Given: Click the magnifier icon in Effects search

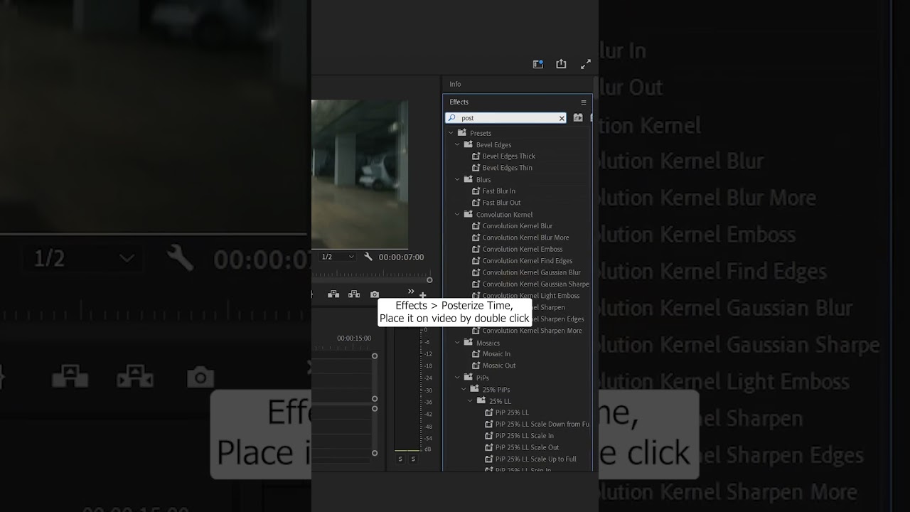Looking at the screenshot, I should click(x=452, y=118).
